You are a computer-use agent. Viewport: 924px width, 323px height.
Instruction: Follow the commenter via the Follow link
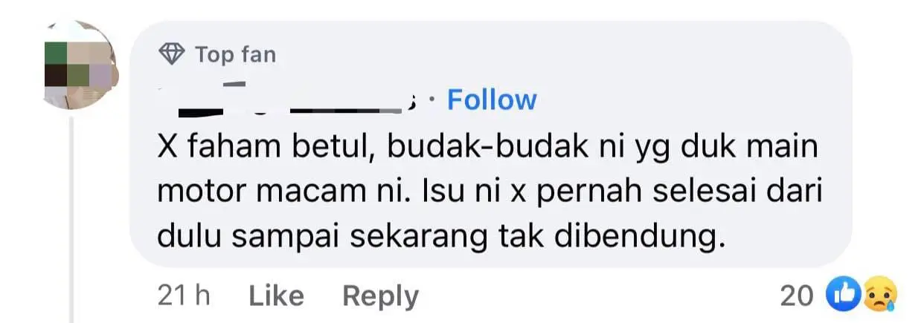coord(492,99)
